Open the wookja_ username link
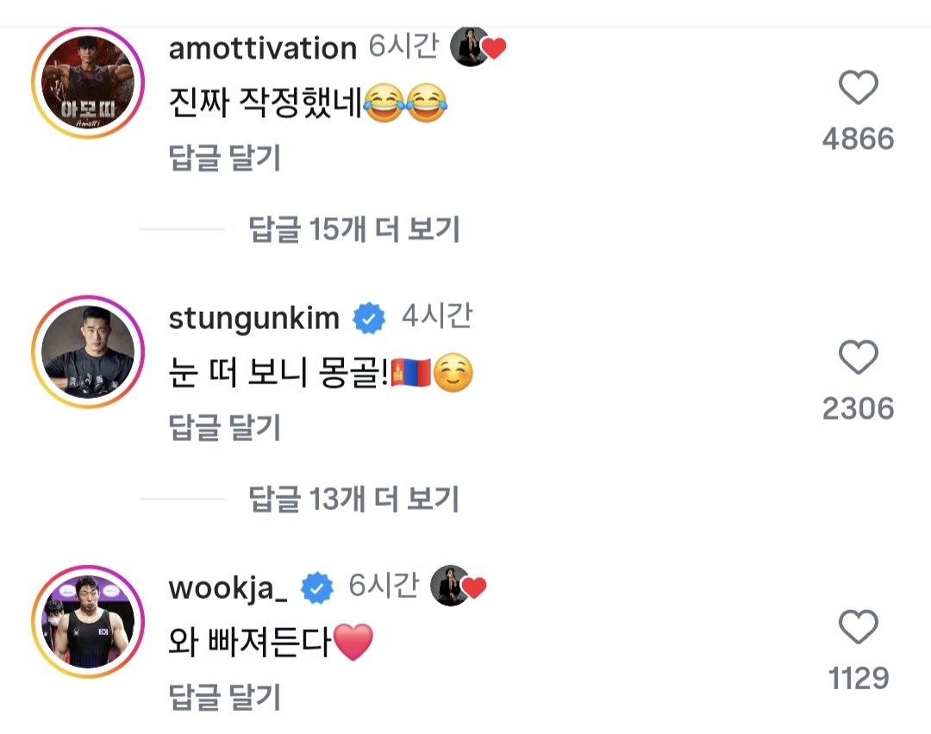The width and height of the screenshot is (931, 734). (x=228, y=588)
